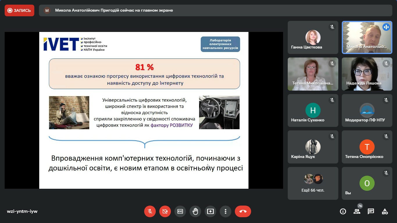Open the present now screen share button
This screenshot has width=397, height=223.
(x=210, y=211)
